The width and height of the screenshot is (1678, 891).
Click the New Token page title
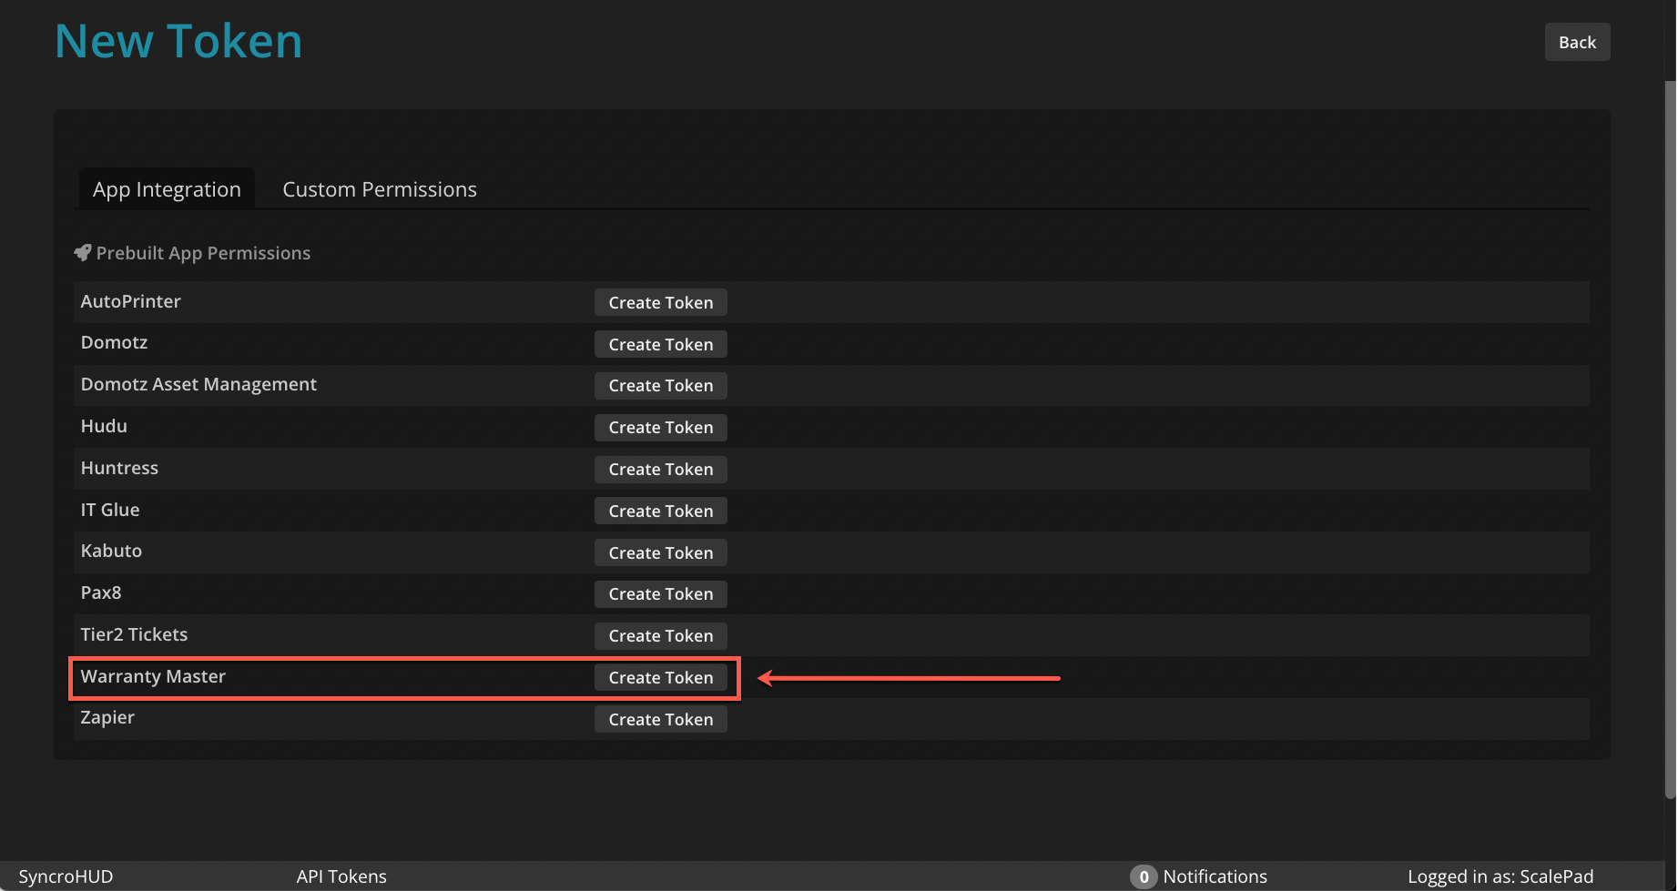click(178, 41)
